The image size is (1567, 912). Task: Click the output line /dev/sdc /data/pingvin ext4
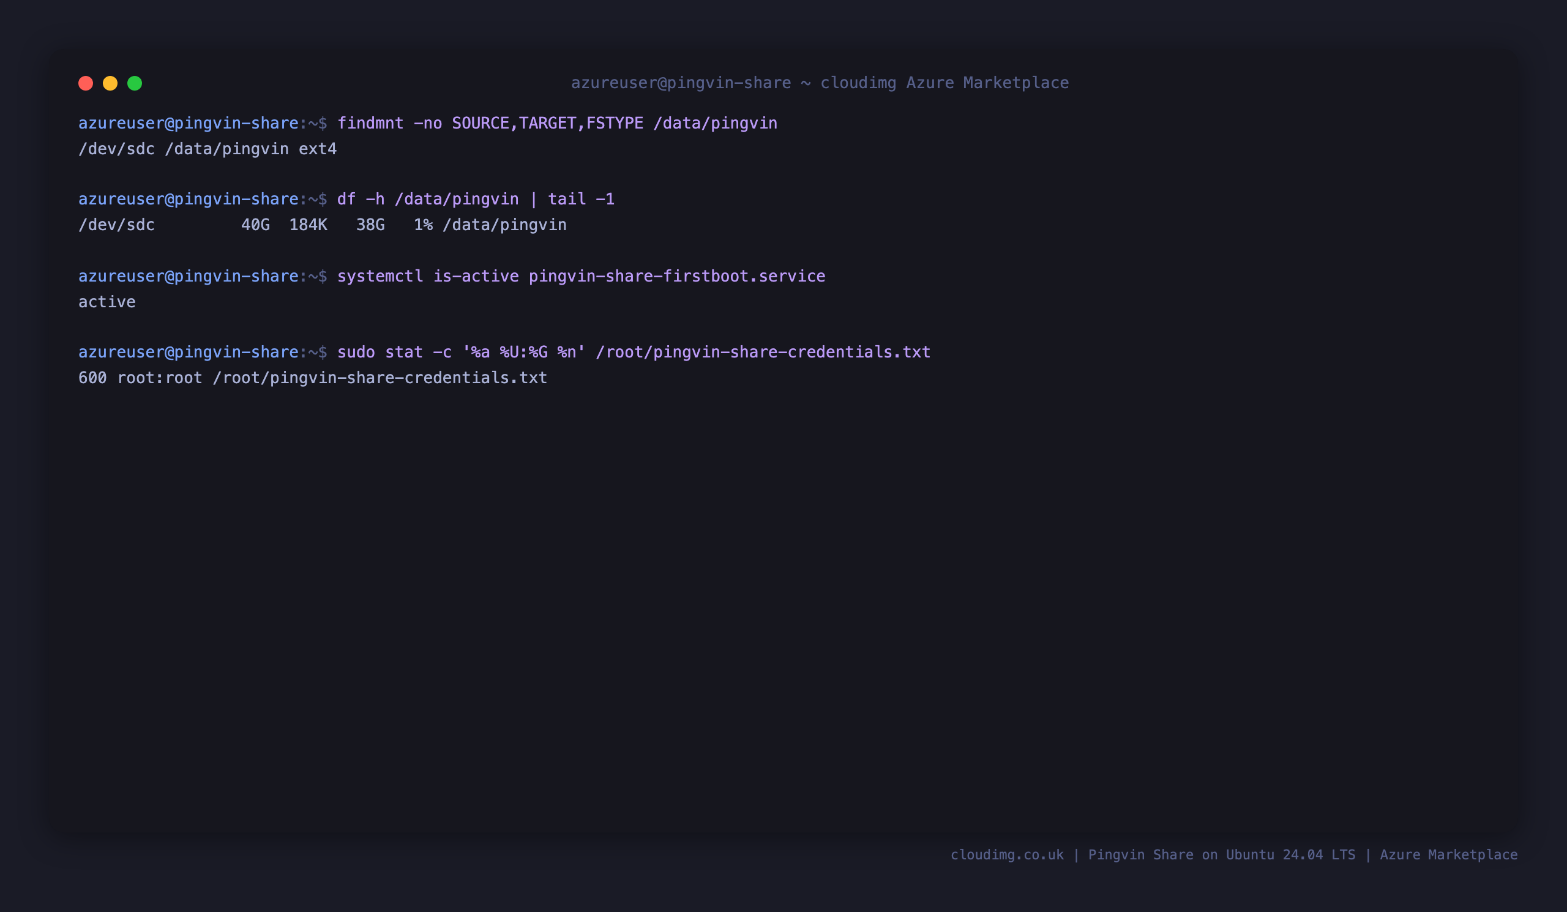point(208,149)
